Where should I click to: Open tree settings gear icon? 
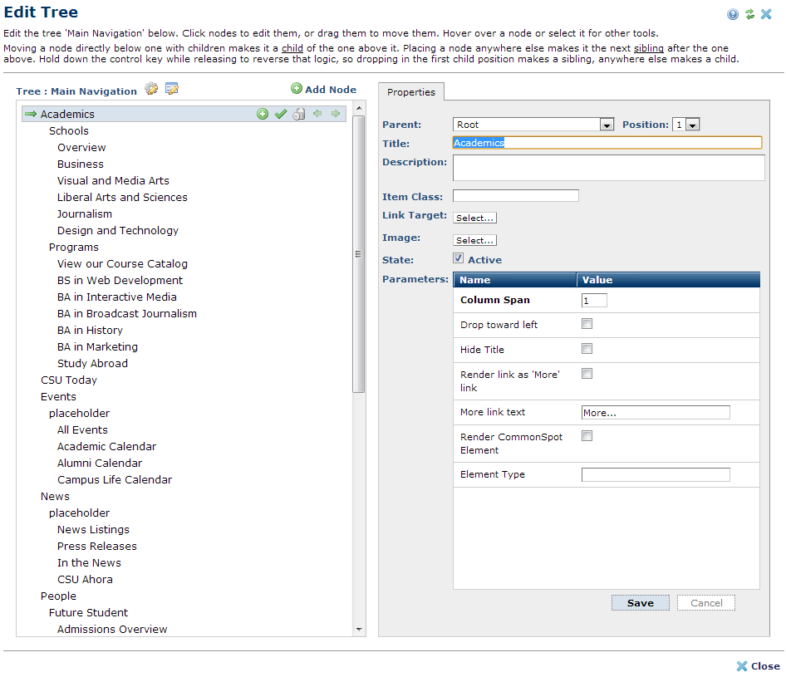coord(151,89)
